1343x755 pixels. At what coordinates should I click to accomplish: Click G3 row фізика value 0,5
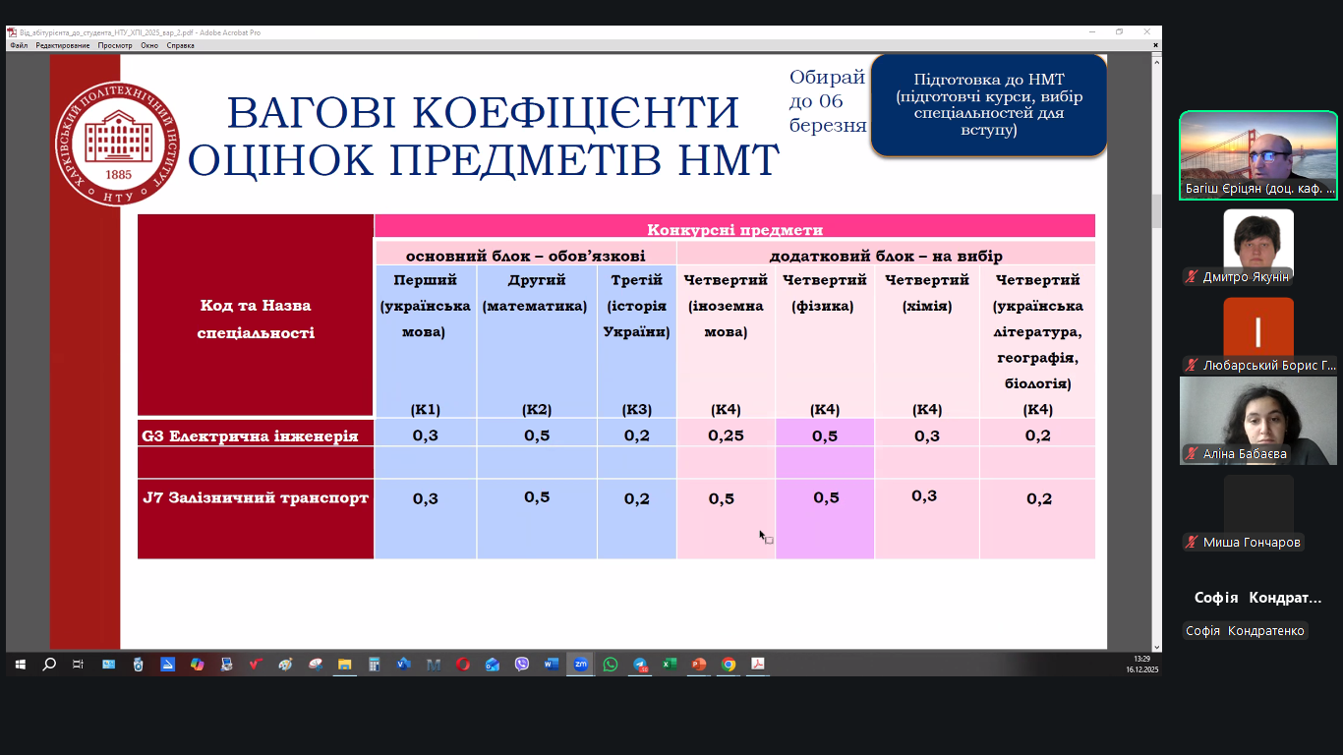(825, 436)
